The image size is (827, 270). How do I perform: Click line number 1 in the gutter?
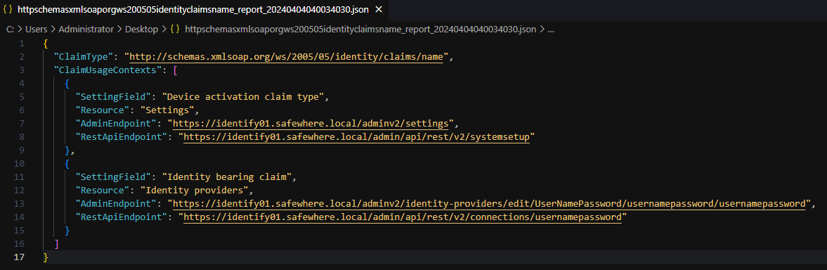coord(21,44)
